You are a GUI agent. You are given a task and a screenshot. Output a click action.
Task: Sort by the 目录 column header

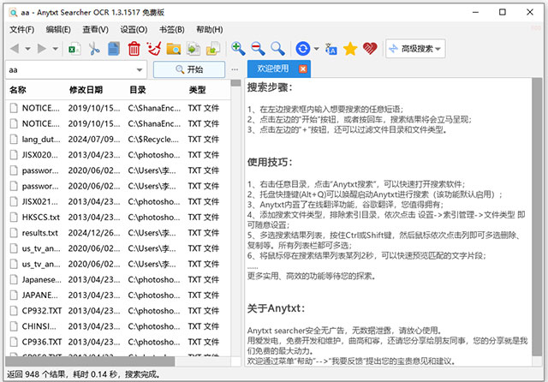coord(137,90)
